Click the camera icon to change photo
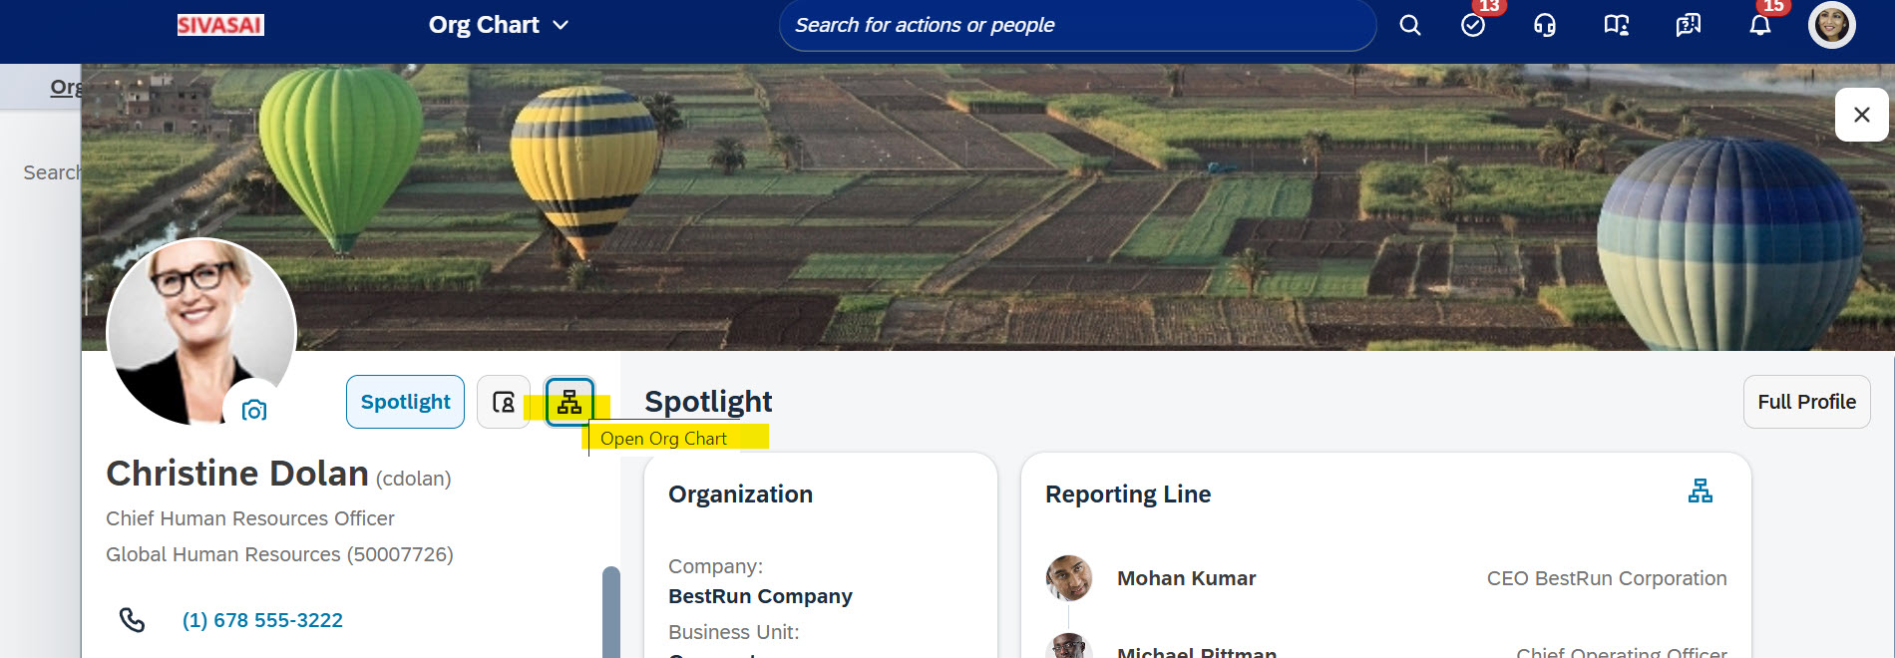 [x=254, y=410]
